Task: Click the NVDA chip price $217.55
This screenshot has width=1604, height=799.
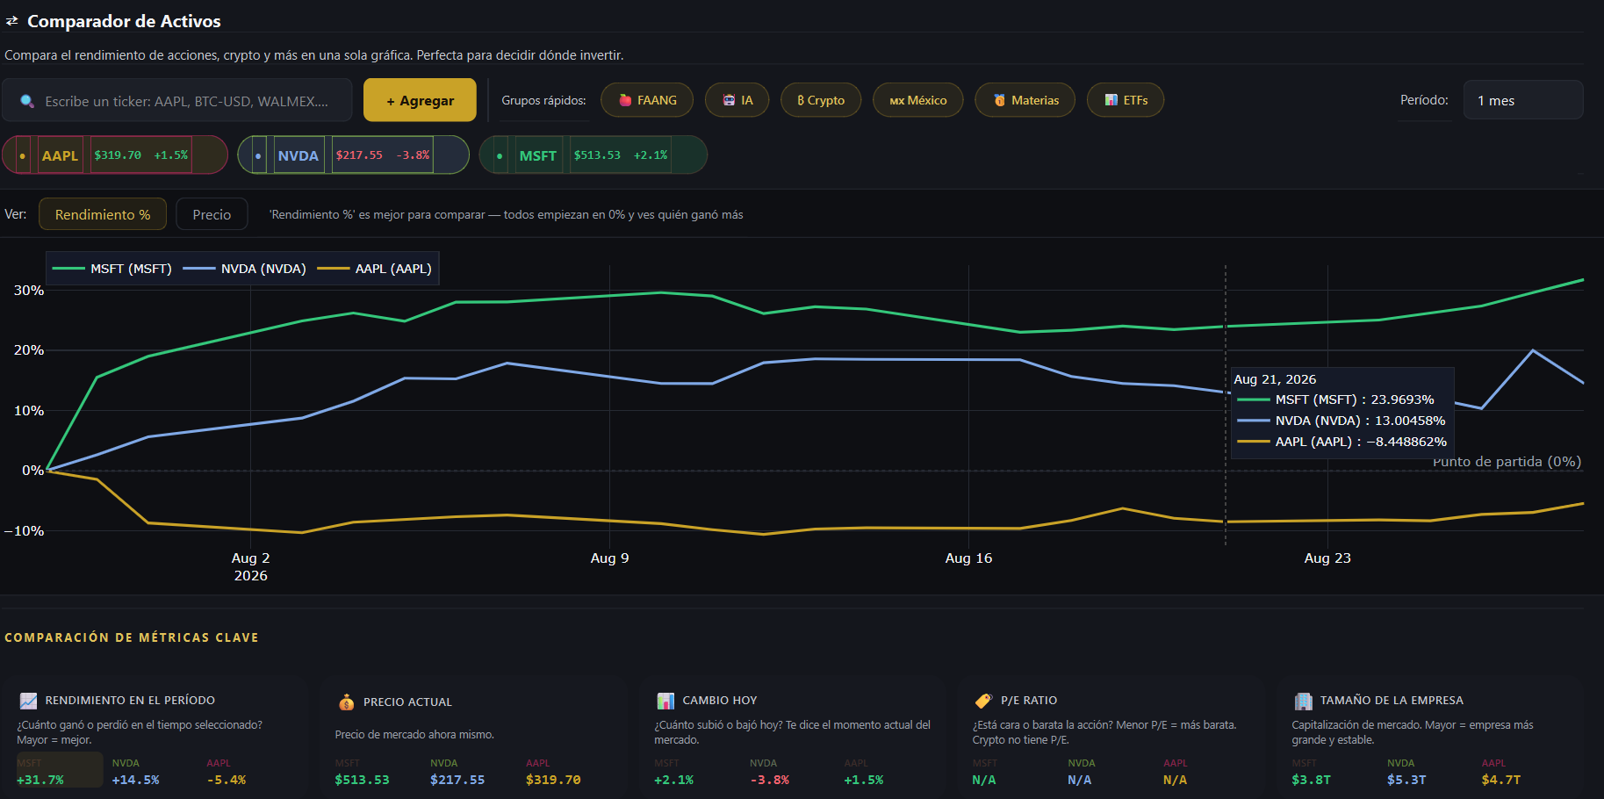Action: point(359,155)
